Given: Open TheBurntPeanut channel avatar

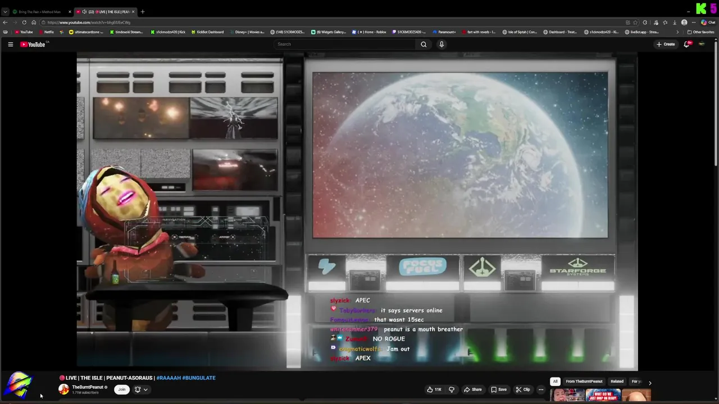Looking at the screenshot, I should (64, 389).
